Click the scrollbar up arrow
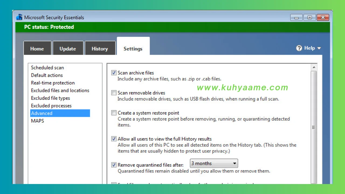Image resolution: width=345 pixels, height=194 pixels. [314, 67]
